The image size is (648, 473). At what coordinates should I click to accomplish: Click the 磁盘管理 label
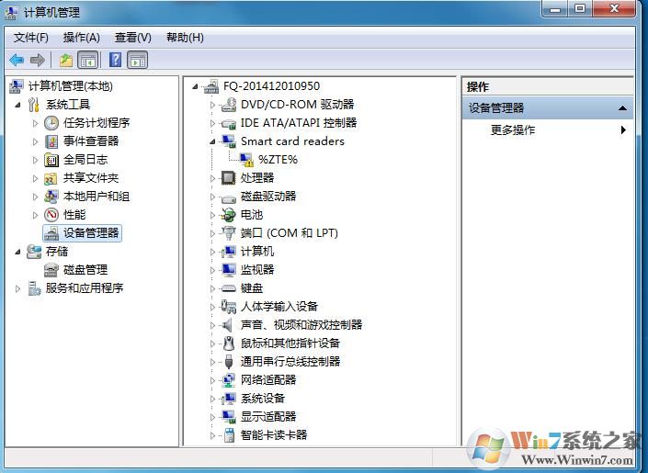(85, 270)
